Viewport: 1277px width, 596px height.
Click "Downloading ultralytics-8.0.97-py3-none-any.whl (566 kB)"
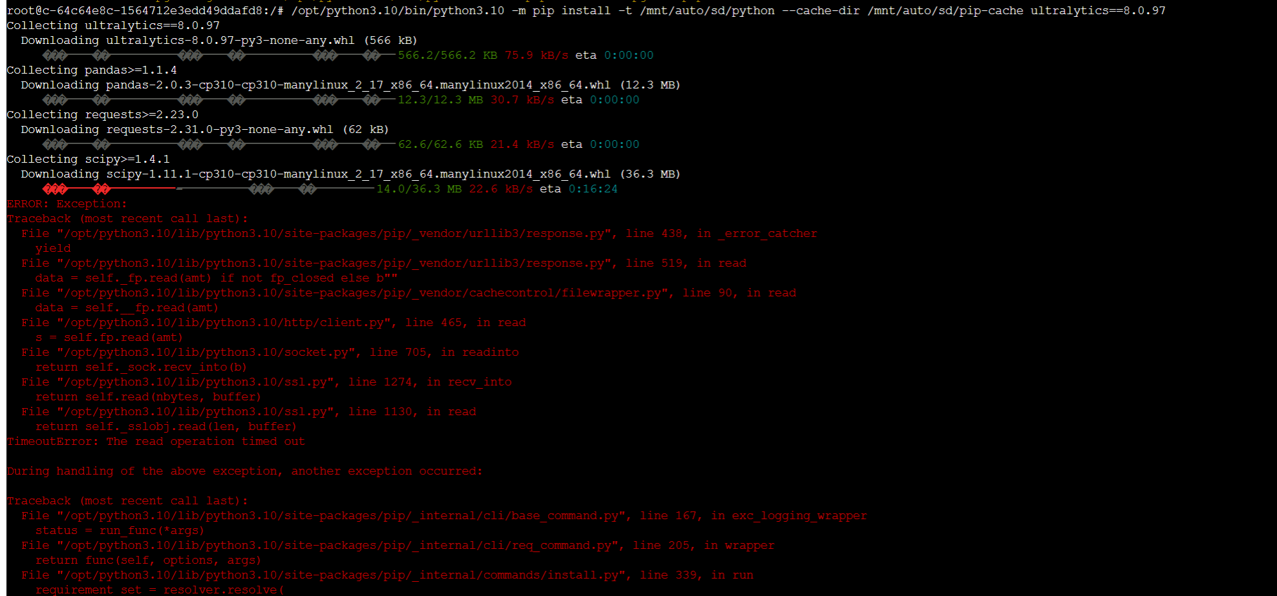point(219,40)
